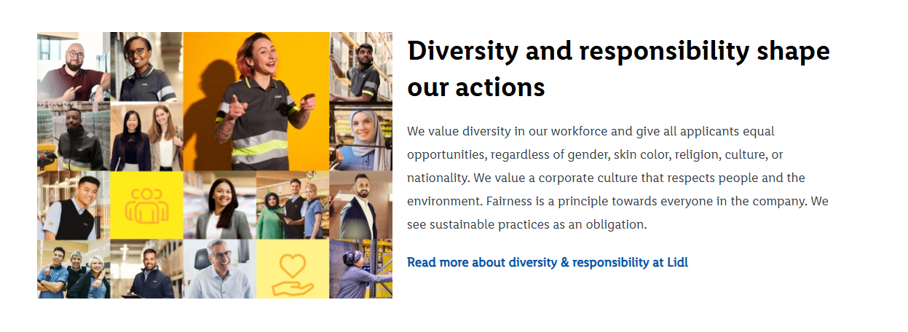Click the heart in hand icon
This screenshot has width=908, height=332.
[x=292, y=269]
